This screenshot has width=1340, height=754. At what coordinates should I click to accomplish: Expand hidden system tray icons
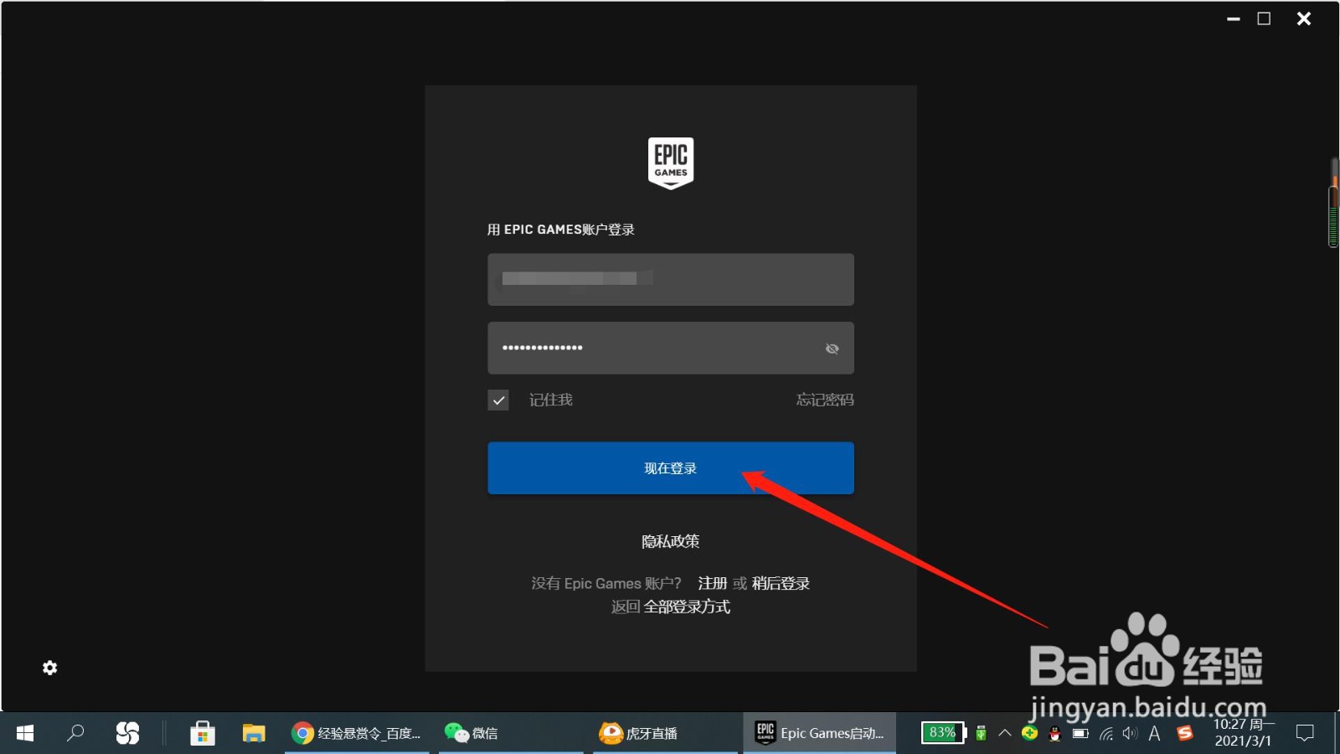click(x=1005, y=733)
